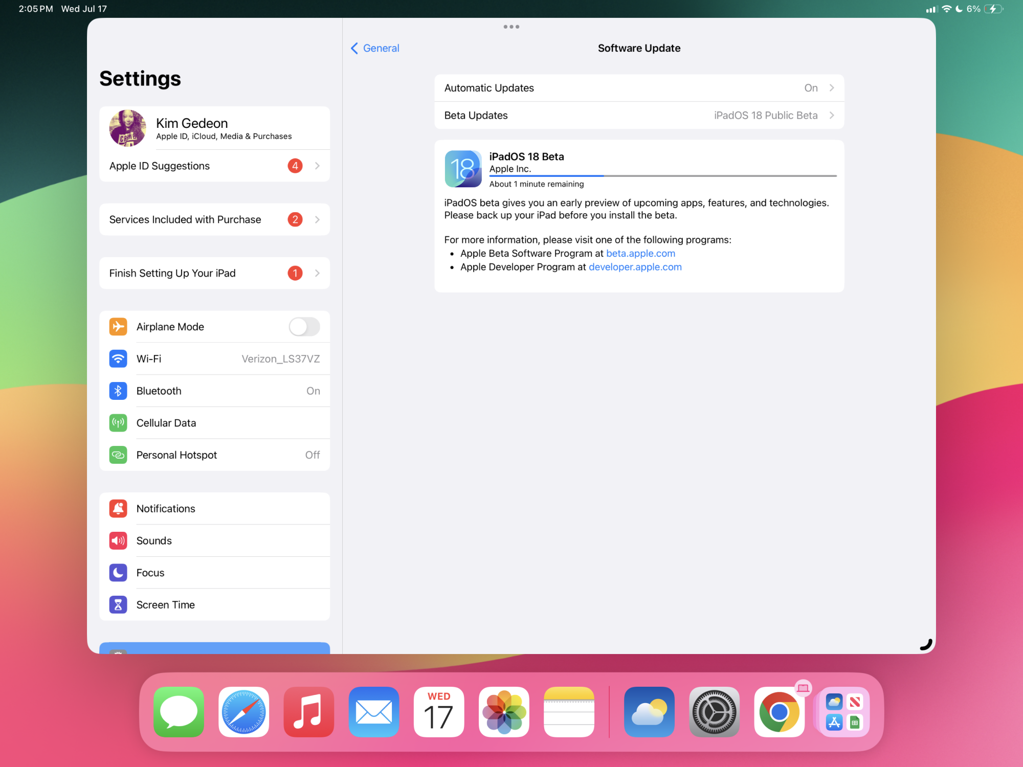The height and width of the screenshot is (767, 1023).
Task: Disable Personal Hotspot setting
Action: point(213,455)
